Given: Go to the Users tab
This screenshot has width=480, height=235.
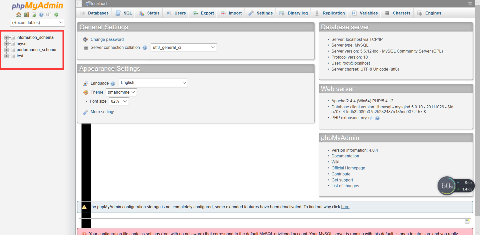Looking at the screenshot, I should tap(176, 13).
